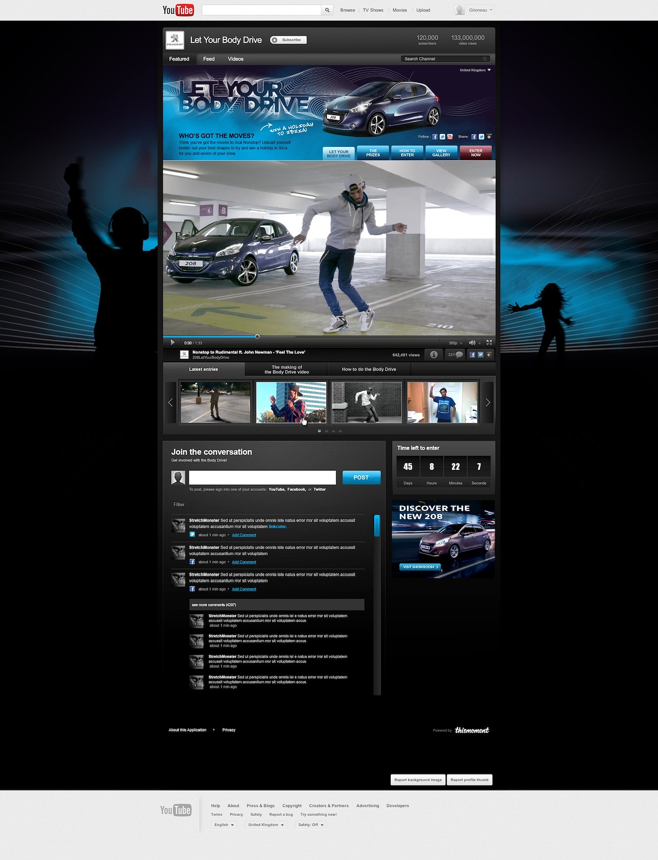This screenshot has width=658, height=860.
Task: Open the United Kingdom region dropdown on the banner
Action: point(476,70)
